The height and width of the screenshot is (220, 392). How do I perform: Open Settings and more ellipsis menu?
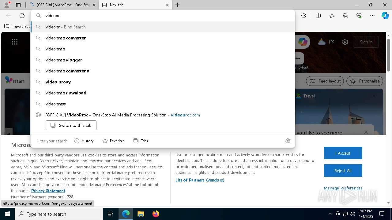372,16
